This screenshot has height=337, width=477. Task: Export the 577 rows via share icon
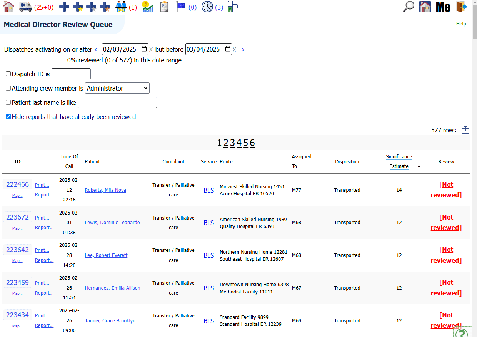pos(465,130)
